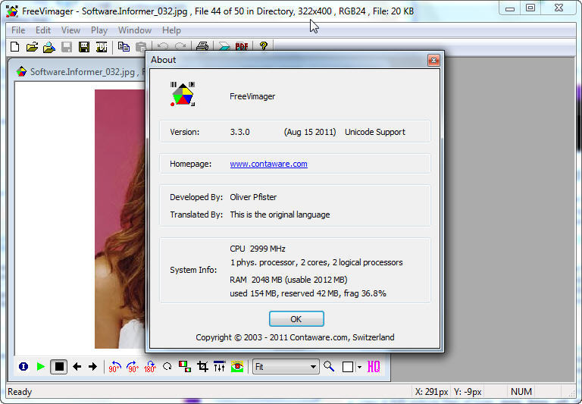Click the blue image Info icon

tap(23, 367)
